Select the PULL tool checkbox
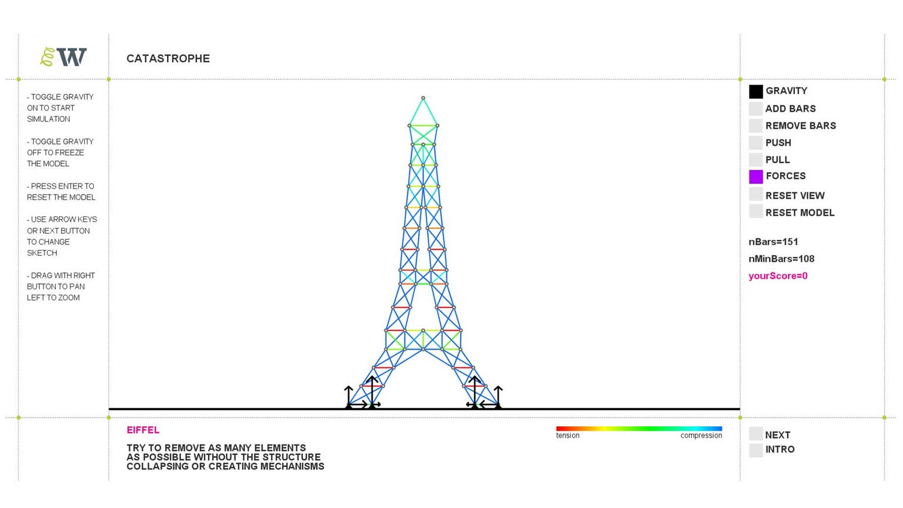Image resolution: width=903 pixels, height=508 pixels. tap(755, 160)
